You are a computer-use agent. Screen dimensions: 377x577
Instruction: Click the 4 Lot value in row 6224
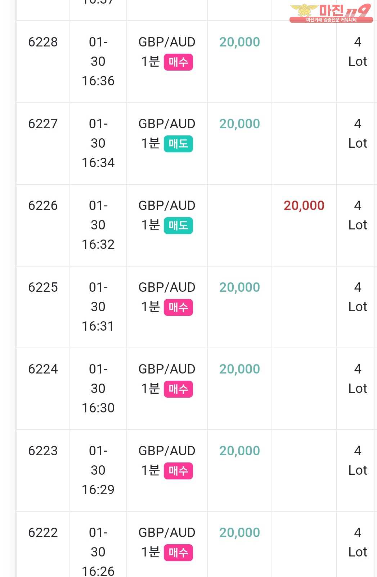pos(358,379)
